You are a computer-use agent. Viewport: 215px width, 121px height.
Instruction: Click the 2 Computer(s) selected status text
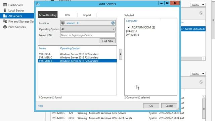(137, 97)
